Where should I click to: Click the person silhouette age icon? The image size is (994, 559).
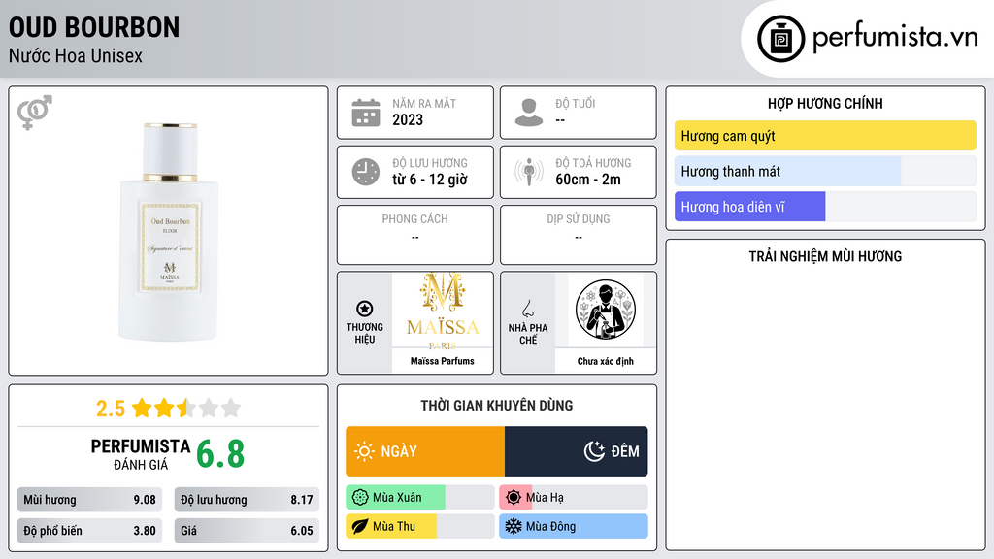(529, 113)
